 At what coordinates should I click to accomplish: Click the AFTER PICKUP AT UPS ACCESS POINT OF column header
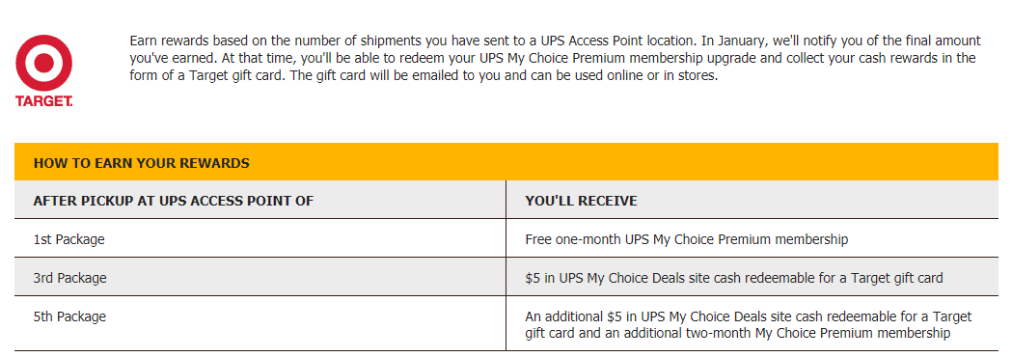174,201
